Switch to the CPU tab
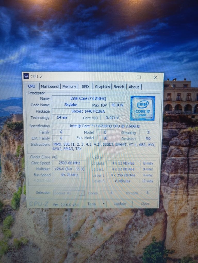The height and width of the screenshot is (263, 198). [x=31, y=86]
